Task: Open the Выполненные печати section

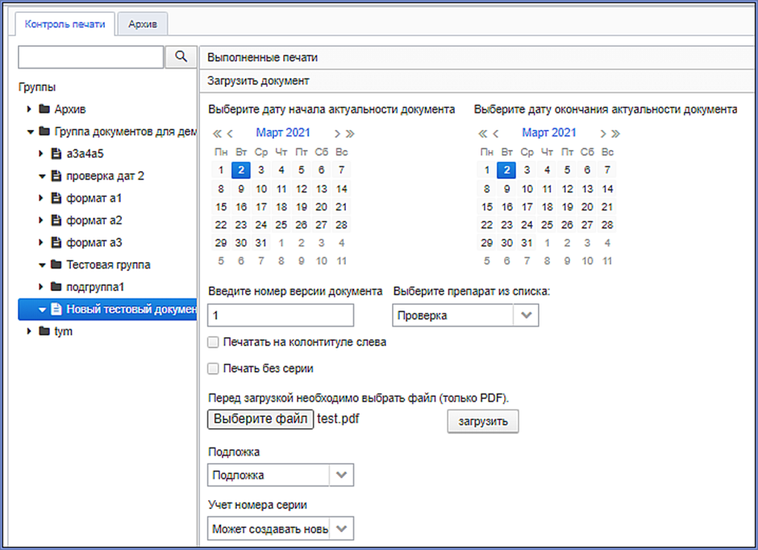Action: tap(477, 57)
